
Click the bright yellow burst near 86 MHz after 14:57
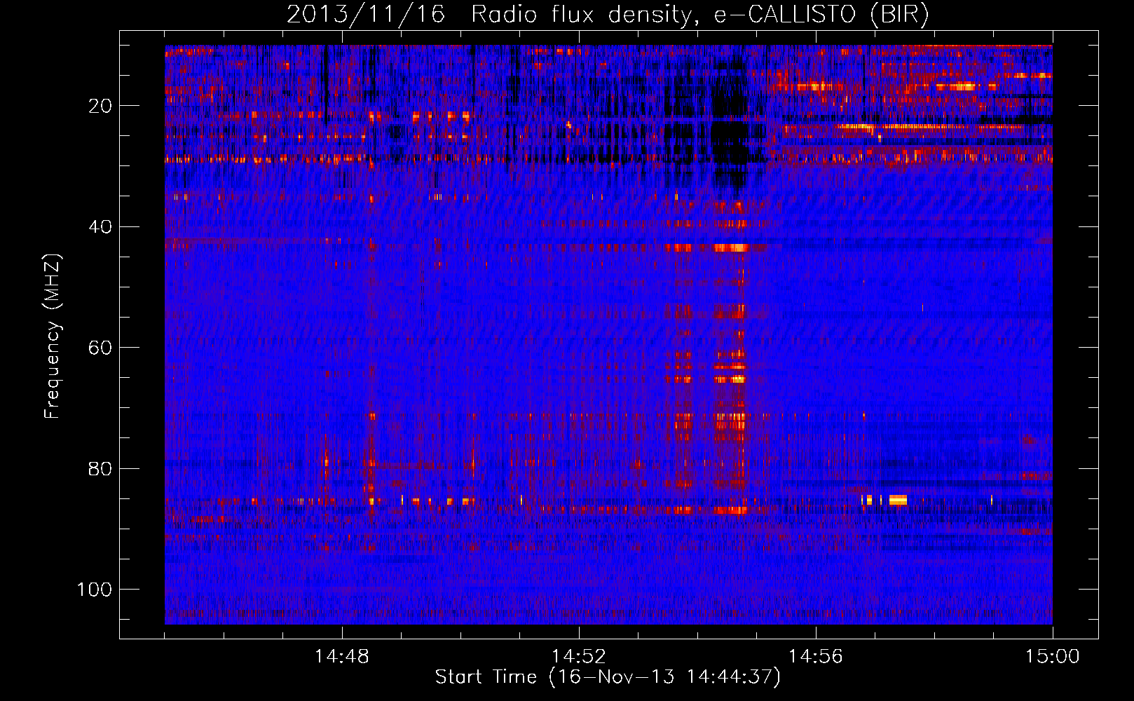coord(898,500)
